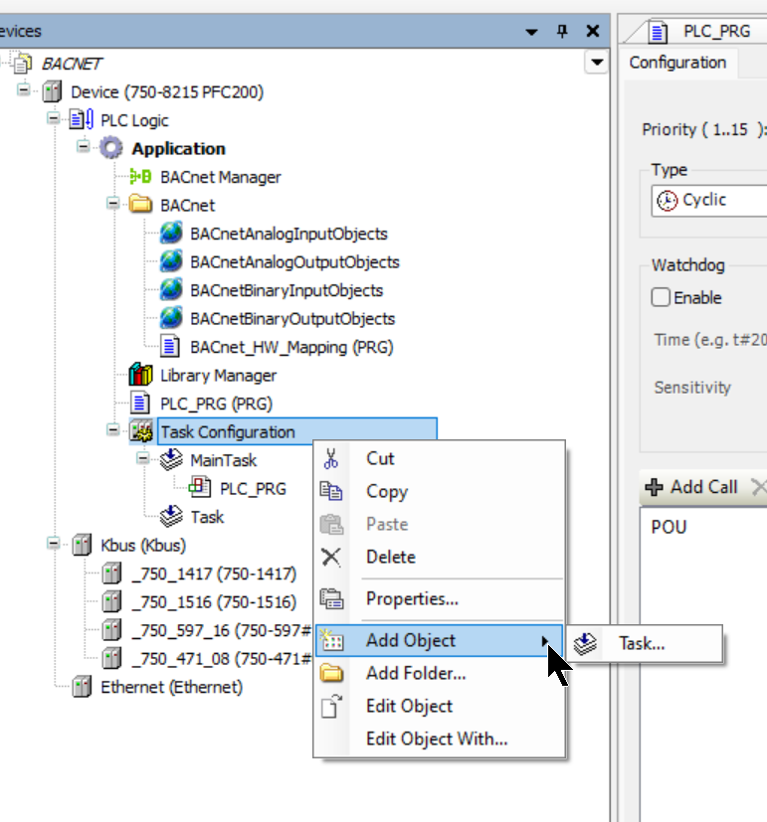Choose Delete from the context menu
The width and height of the screenshot is (767, 822).
(440, 557)
